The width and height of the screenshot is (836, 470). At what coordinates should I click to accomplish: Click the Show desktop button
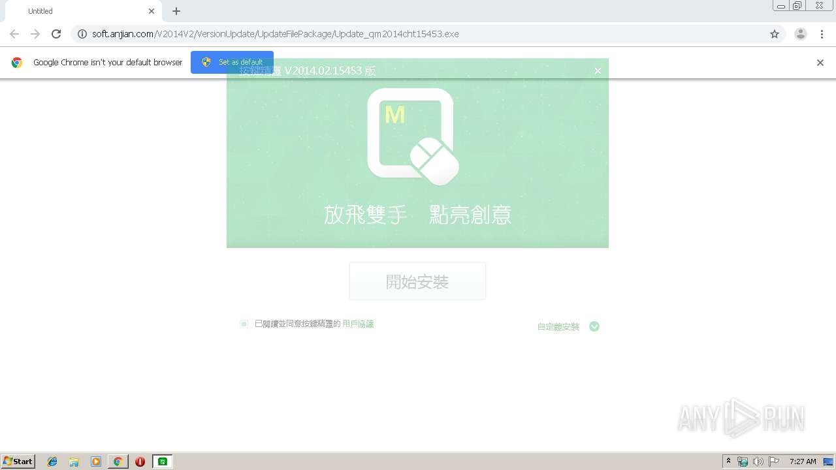(x=829, y=462)
